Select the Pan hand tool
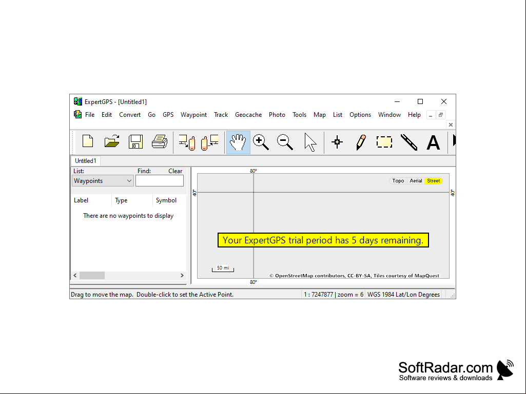The height and width of the screenshot is (394, 526). tap(238, 142)
